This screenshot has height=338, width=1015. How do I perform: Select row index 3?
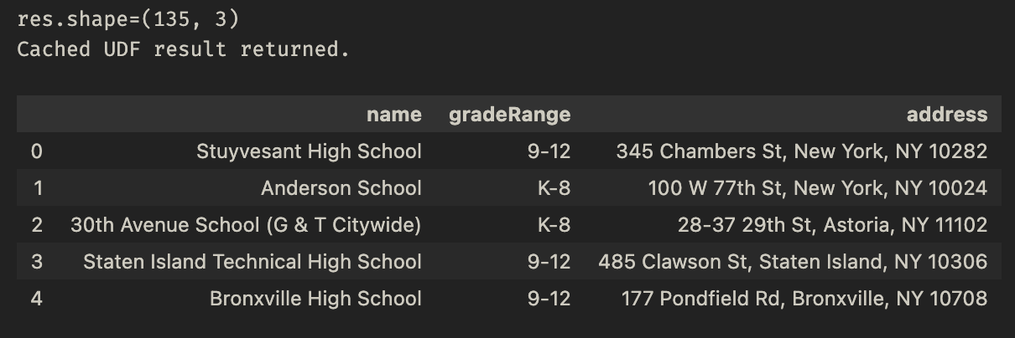pyautogui.click(x=36, y=262)
